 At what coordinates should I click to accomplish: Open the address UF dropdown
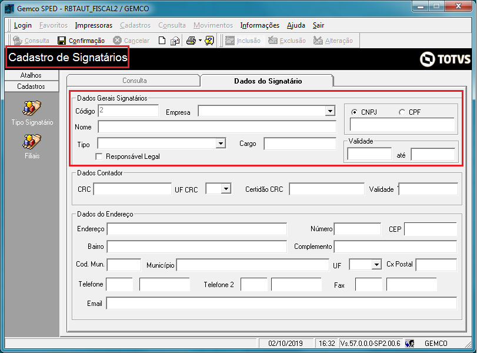[x=376, y=264]
